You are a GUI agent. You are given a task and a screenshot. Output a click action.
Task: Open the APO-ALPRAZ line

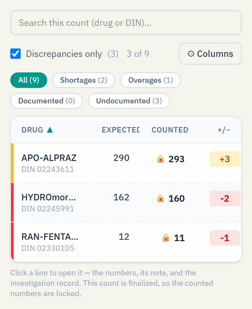click(126, 163)
